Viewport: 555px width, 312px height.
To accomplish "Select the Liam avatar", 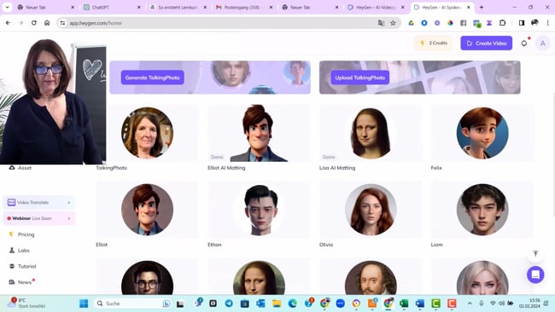I will click(x=482, y=210).
